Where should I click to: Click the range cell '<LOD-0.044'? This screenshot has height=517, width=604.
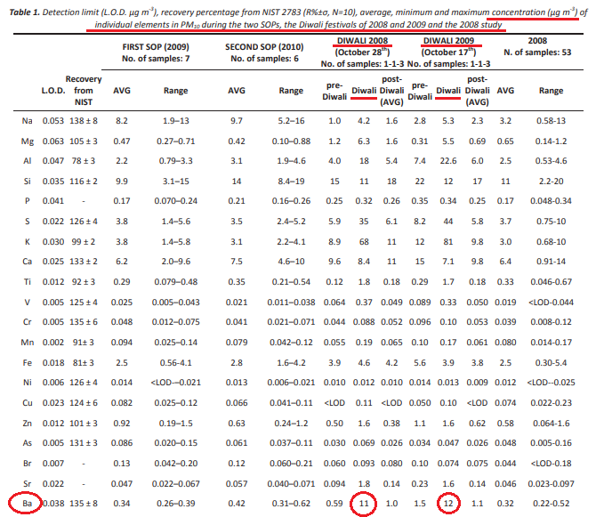551,303
